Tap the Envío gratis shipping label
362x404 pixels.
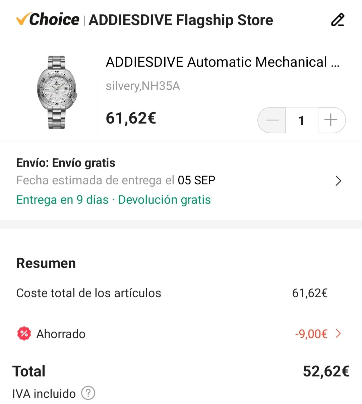tap(66, 163)
